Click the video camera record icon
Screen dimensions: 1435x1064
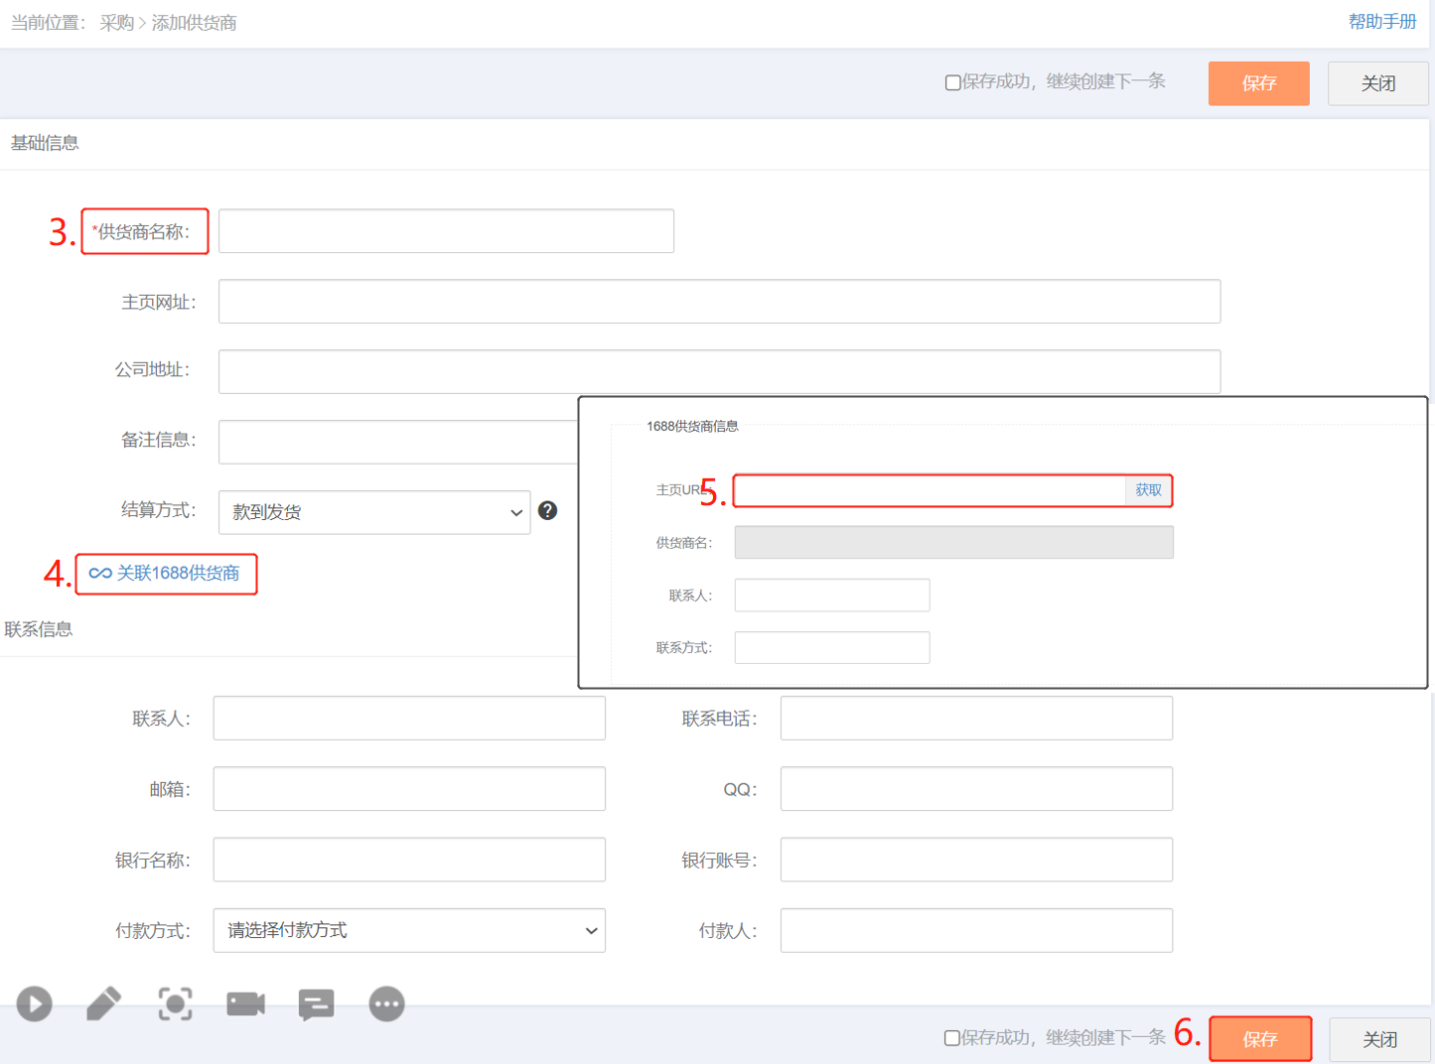pyautogui.click(x=245, y=1003)
